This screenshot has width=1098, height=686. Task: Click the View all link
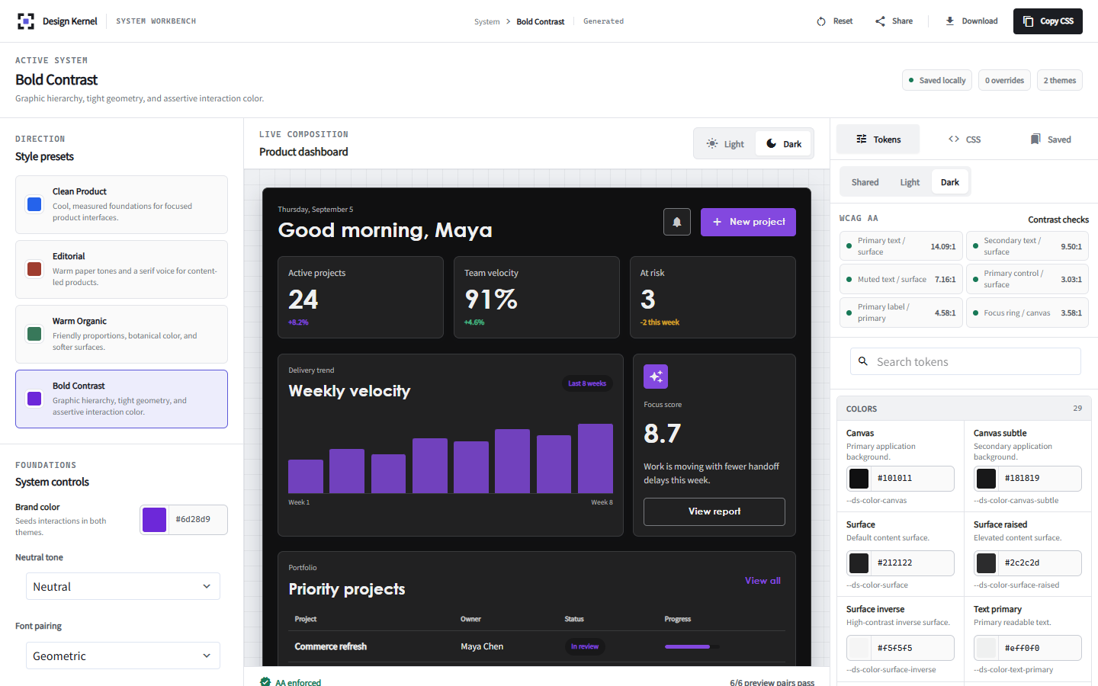pyautogui.click(x=762, y=581)
